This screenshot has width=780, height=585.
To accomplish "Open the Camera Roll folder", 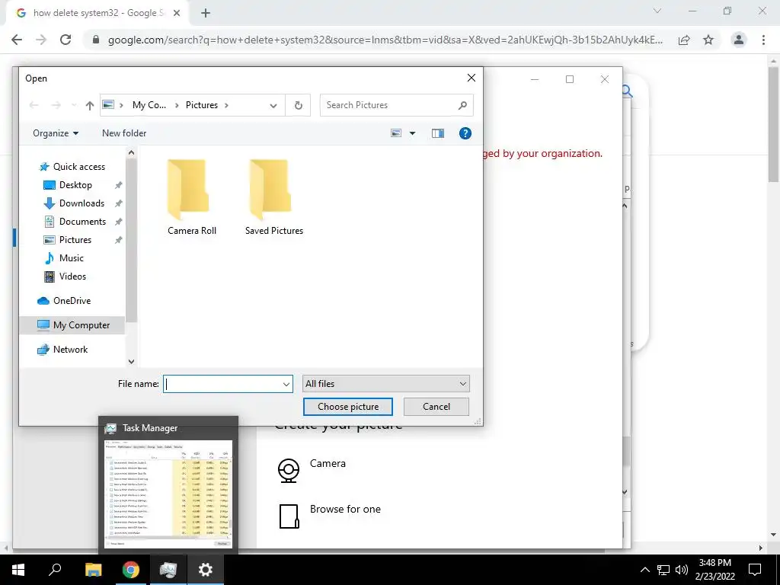I will click(x=191, y=197).
